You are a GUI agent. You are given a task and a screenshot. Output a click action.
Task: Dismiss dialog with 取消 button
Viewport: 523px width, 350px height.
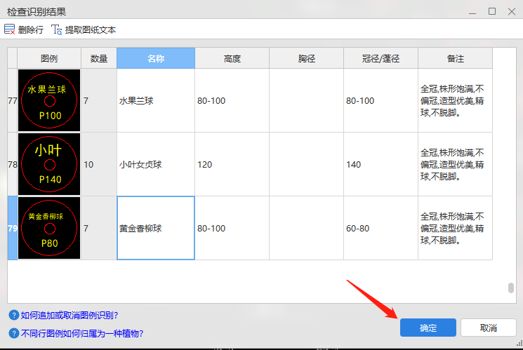pyautogui.click(x=489, y=328)
